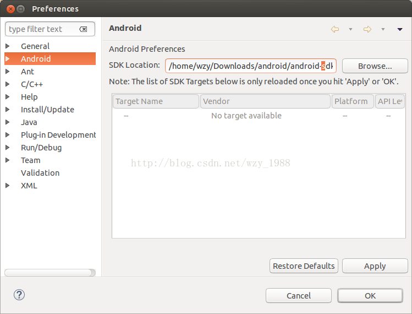
Task: Confirm with the OK button
Action: [x=370, y=296]
